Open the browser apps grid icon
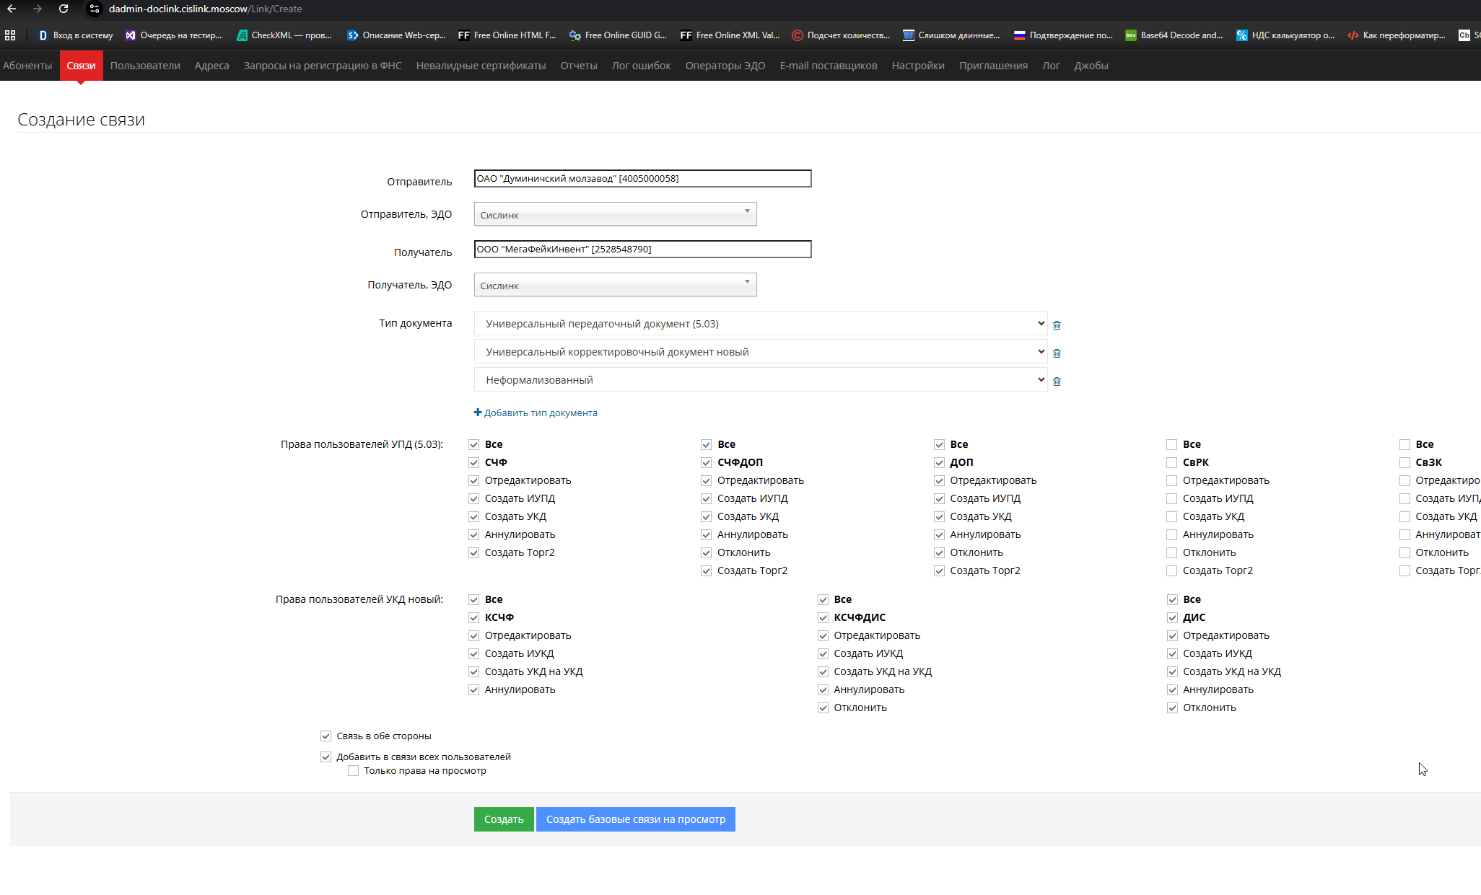 (x=10, y=35)
